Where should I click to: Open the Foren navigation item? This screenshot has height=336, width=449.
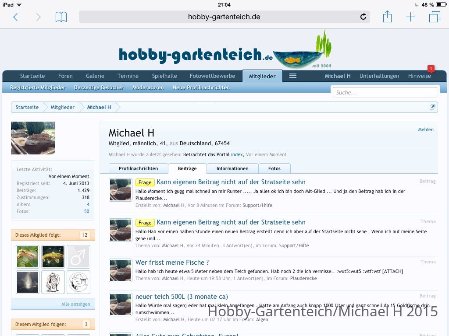click(x=65, y=76)
